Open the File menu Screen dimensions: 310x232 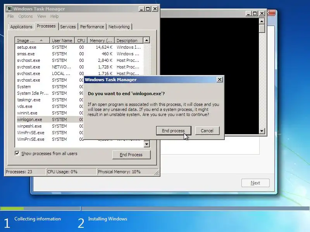point(10,16)
